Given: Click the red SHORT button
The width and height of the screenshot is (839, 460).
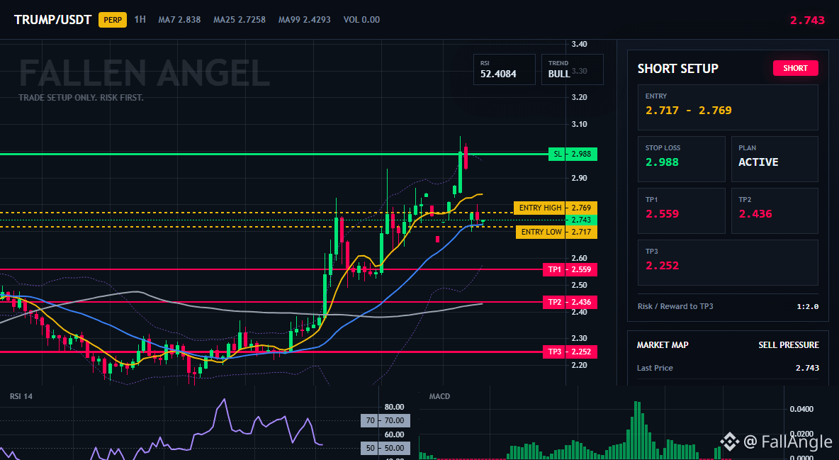Looking at the screenshot, I should click(x=795, y=68).
